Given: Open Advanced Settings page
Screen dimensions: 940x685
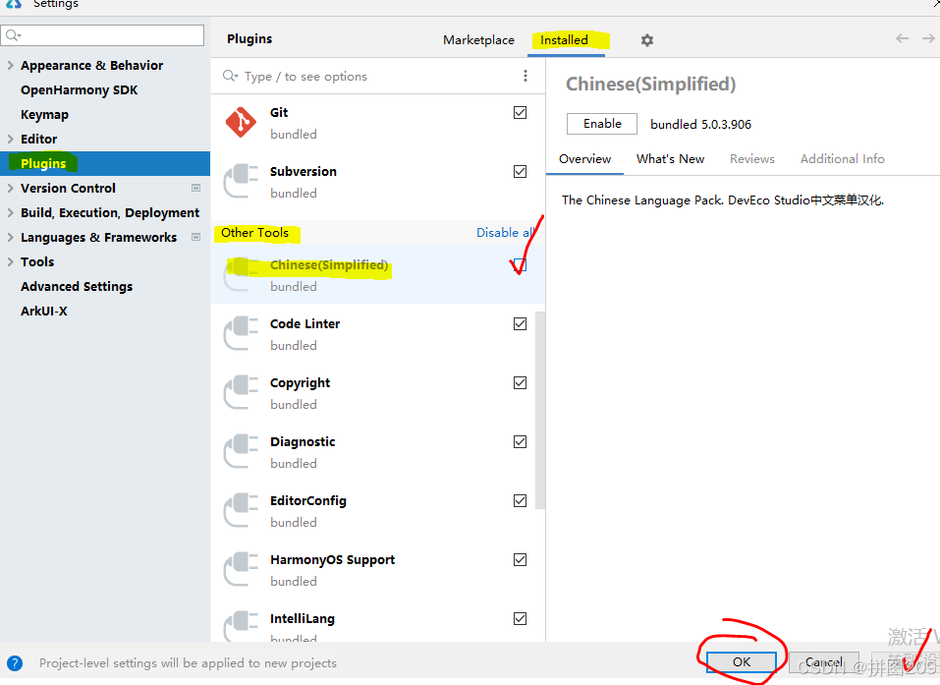Looking at the screenshot, I should coord(77,286).
